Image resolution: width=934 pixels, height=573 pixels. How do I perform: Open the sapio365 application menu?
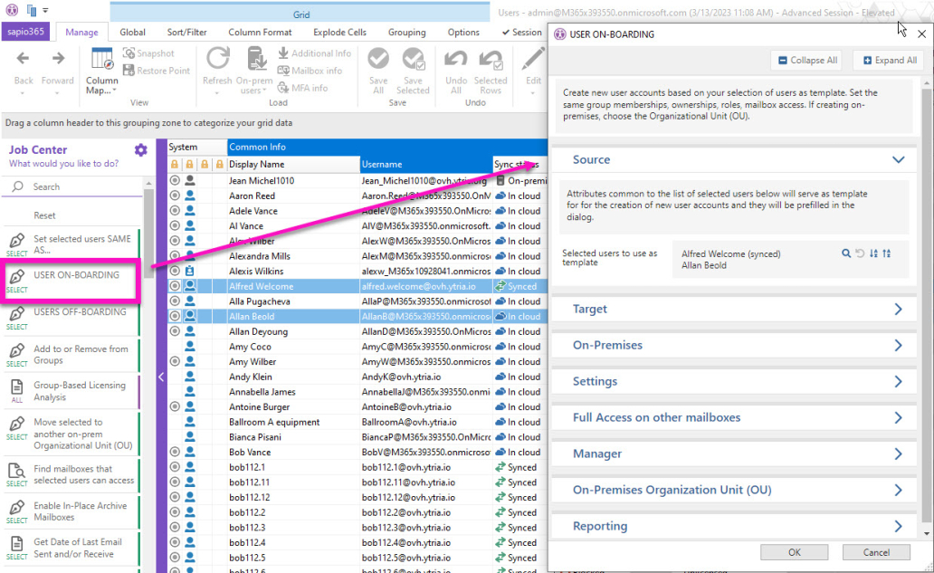[x=25, y=32]
